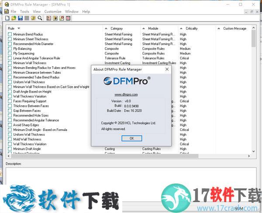Click the checklist toolbar icon
262x213 pixels.
coord(49,18)
